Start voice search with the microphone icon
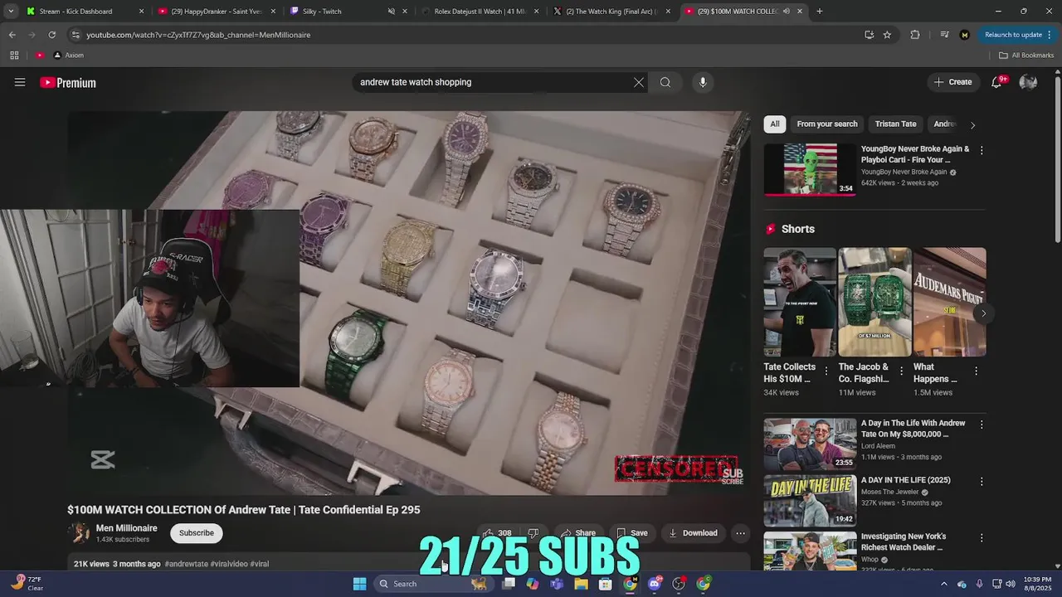1062x597 pixels. point(703,82)
